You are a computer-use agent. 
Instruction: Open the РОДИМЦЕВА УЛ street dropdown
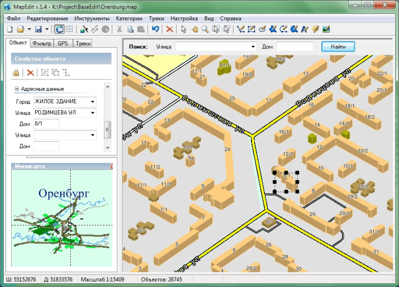pos(93,113)
